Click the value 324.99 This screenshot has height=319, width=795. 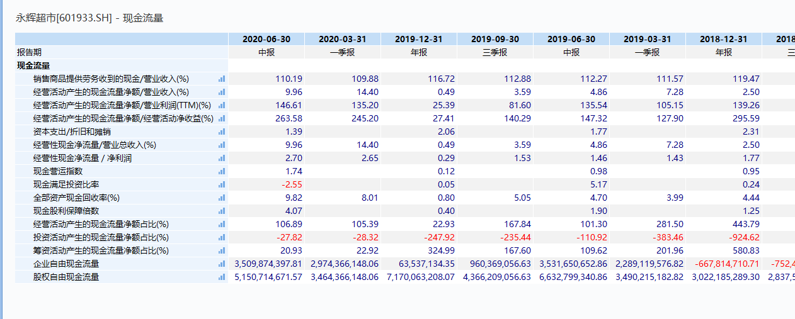click(x=442, y=250)
